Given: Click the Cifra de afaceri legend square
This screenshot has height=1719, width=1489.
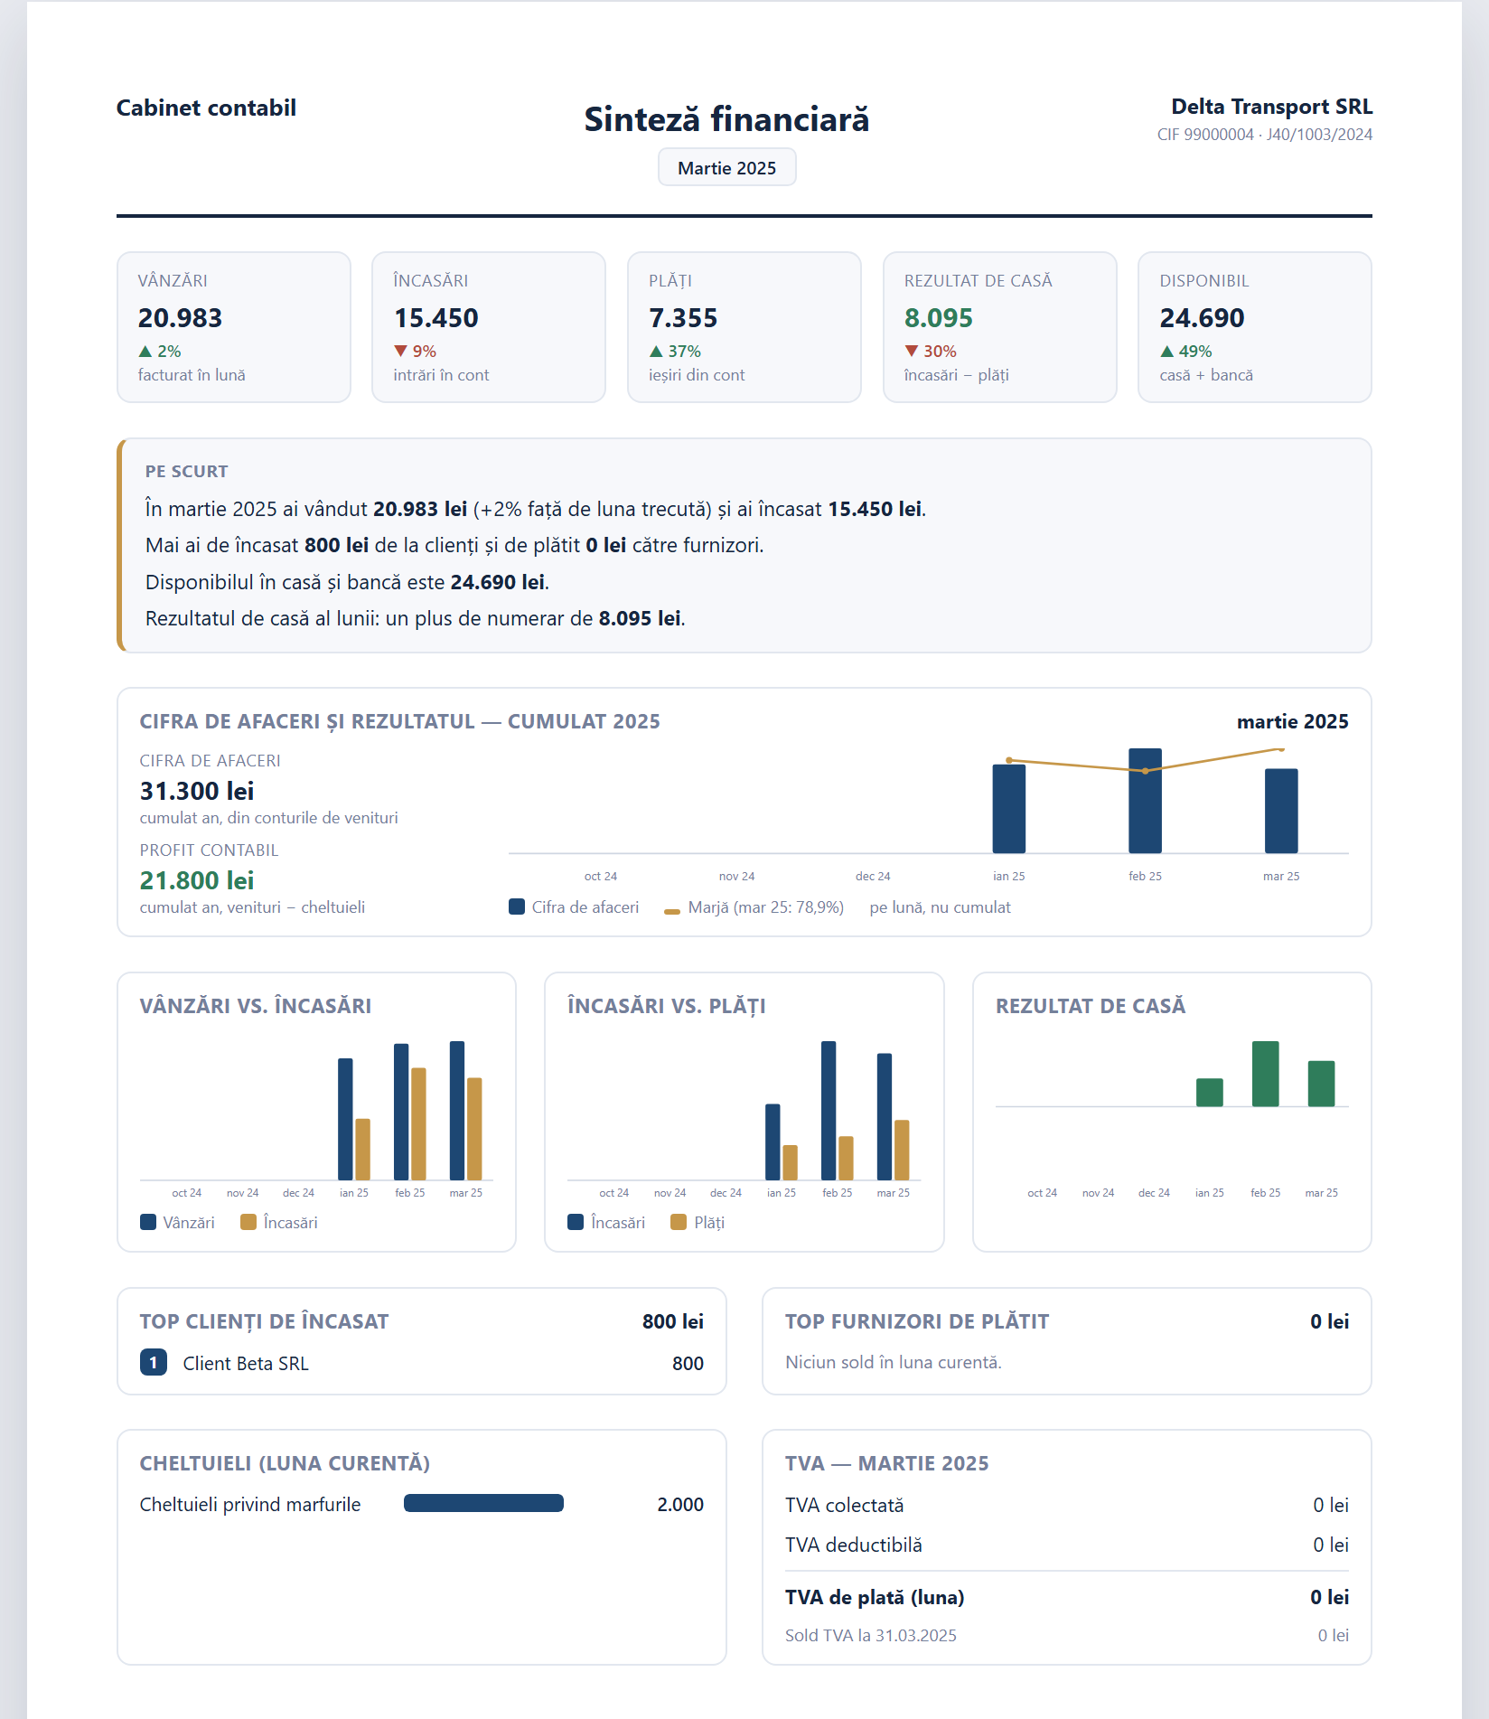Looking at the screenshot, I should pos(517,906).
